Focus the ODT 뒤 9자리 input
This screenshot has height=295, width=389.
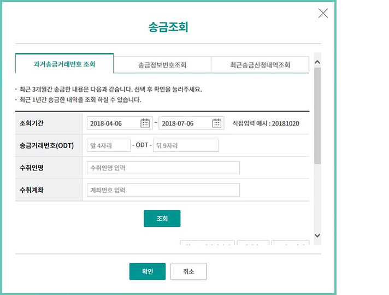[x=185, y=145]
